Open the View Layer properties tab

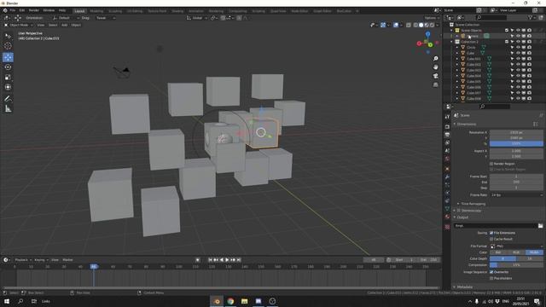(447, 142)
